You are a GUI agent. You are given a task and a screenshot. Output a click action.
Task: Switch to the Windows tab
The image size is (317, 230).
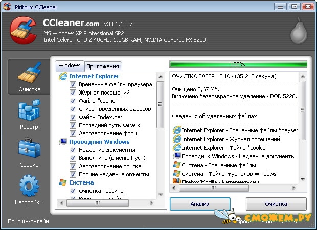[70, 66]
